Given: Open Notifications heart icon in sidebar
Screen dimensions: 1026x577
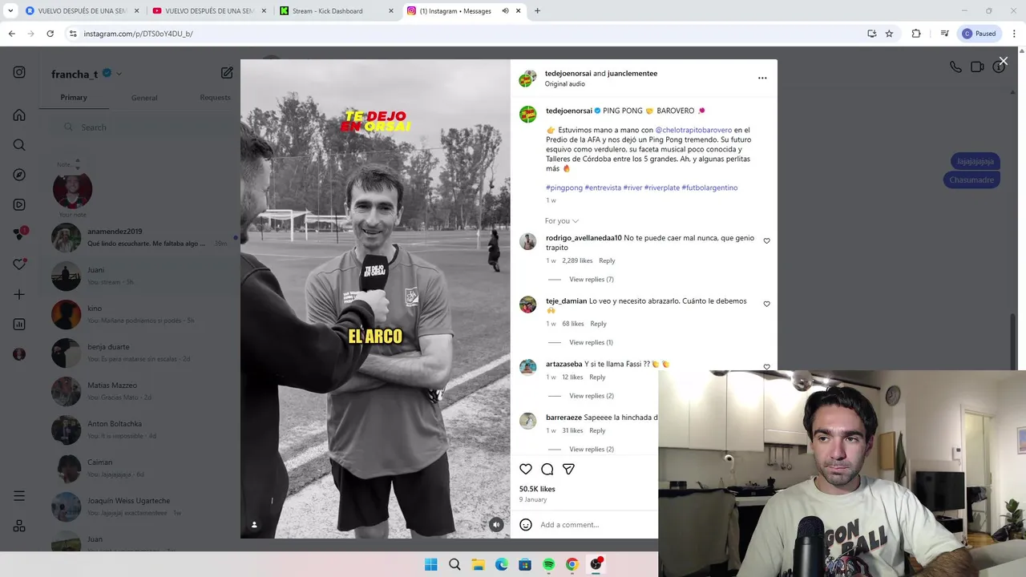Looking at the screenshot, I should [x=19, y=264].
